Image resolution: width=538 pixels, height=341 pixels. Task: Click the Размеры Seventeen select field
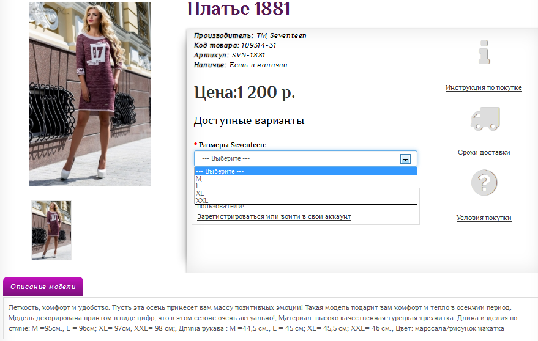click(305, 158)
